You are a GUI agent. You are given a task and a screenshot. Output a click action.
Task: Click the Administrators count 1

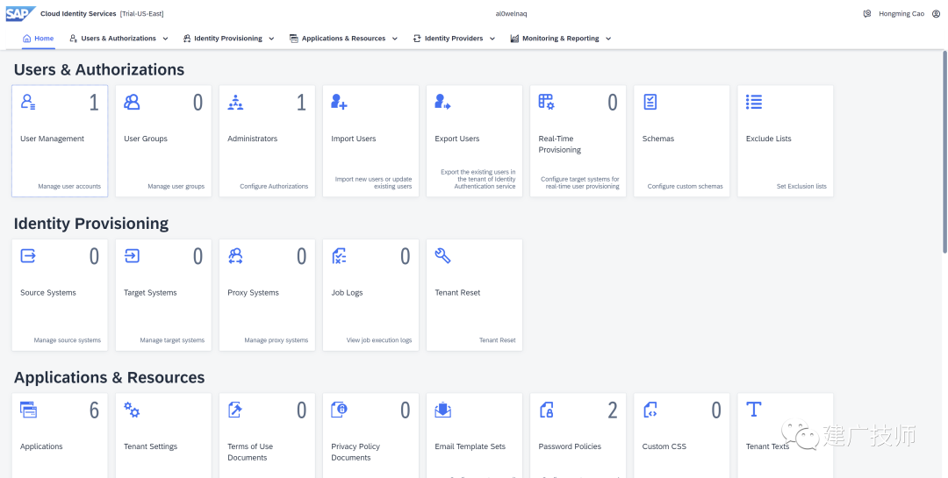click(301, 103)
